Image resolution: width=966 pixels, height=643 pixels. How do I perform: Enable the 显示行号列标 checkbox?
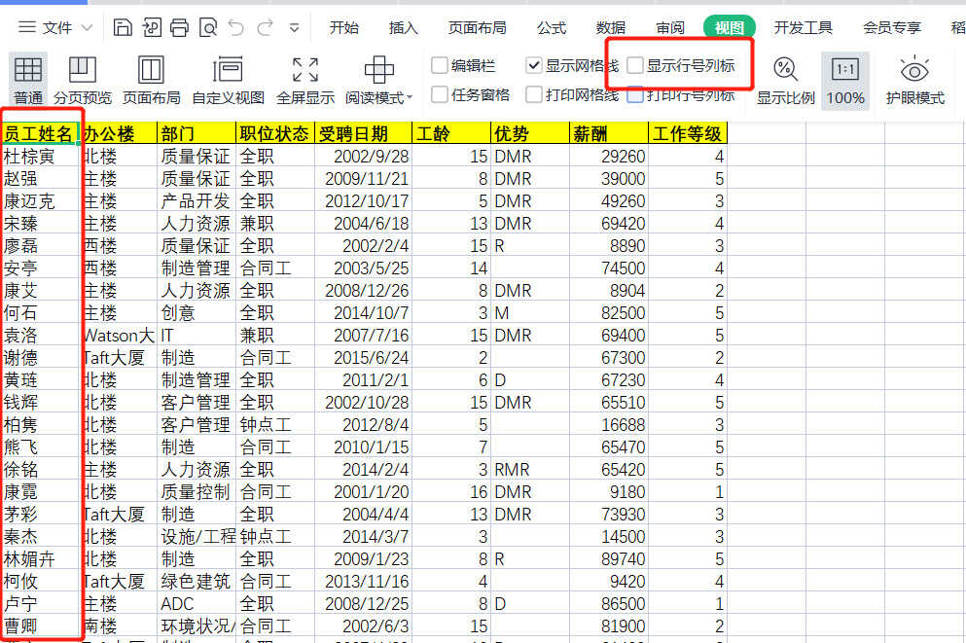click(x=636, y=66)
